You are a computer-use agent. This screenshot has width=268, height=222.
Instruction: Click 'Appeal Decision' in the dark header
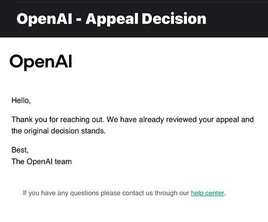(146, 19)
